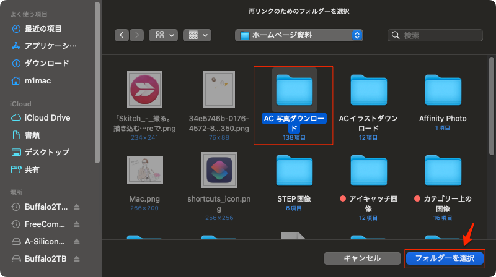The width and height of the screenshot is (496, 277).
Task: Click the キャンセル button
Action: pos(361,258)
